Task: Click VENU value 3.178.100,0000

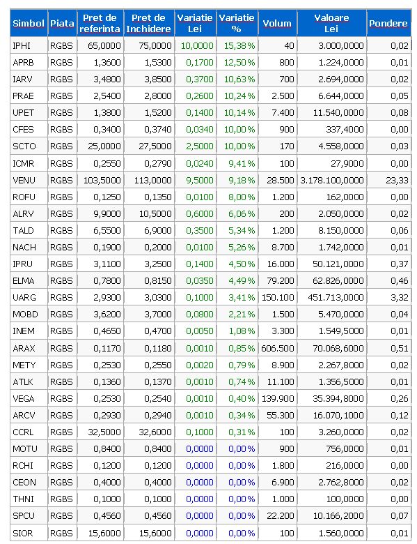Action: tap(332, 180)
